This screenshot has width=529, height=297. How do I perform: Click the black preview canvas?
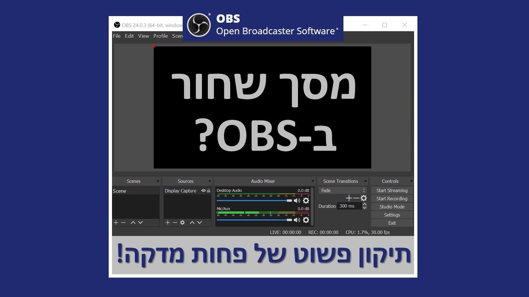[x=262, y=107]
